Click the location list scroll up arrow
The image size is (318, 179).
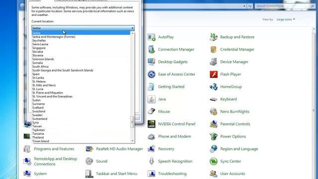133,33
